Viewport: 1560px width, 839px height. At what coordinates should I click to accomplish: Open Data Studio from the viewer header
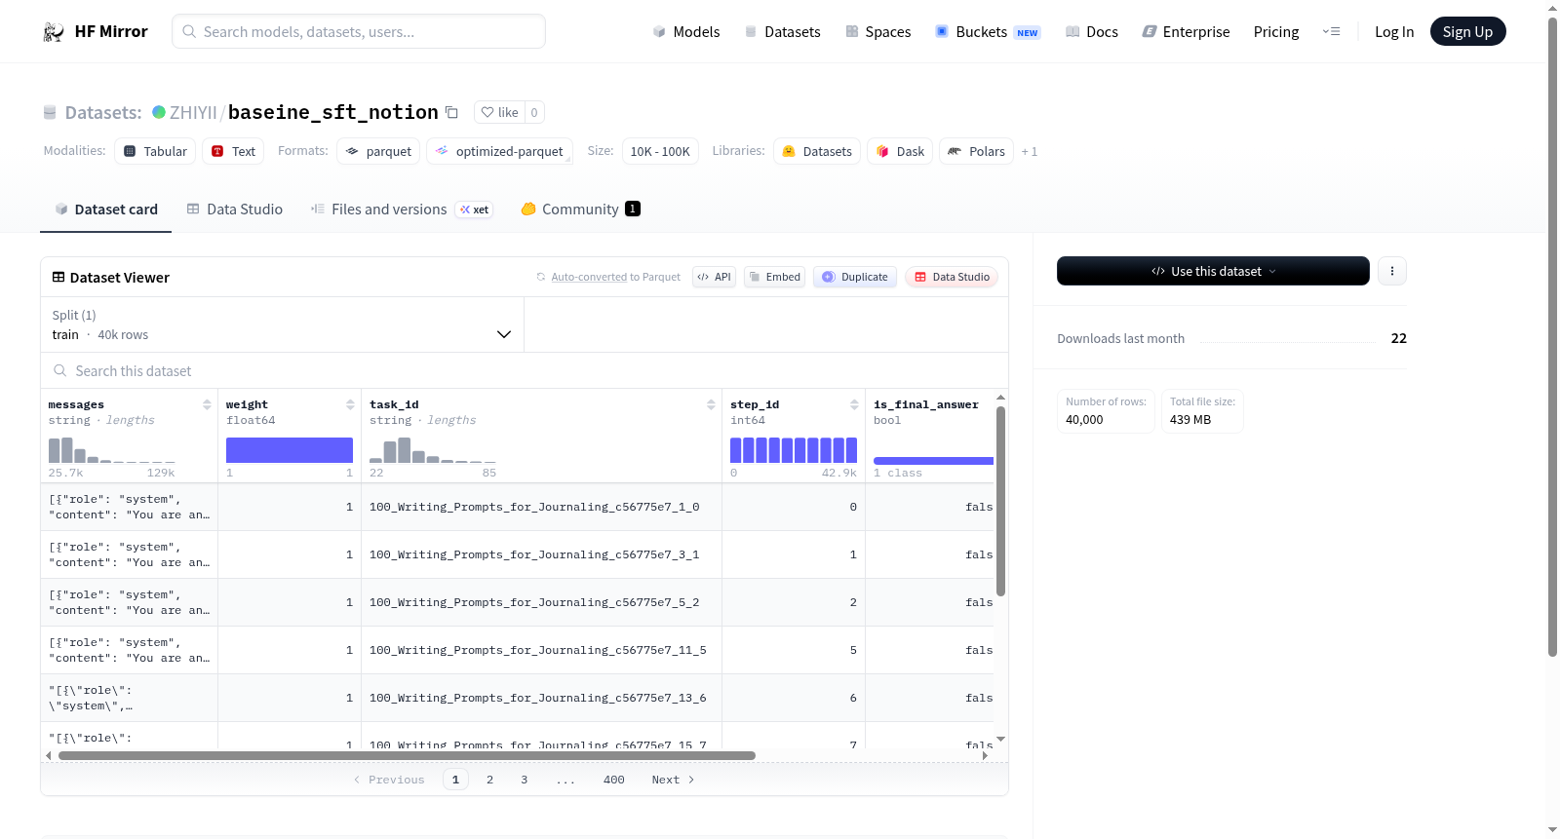coord(951,277)
